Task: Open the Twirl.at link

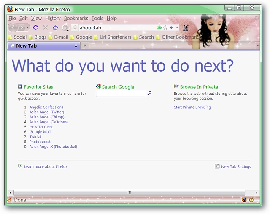Action: click(x=35, y=137)
